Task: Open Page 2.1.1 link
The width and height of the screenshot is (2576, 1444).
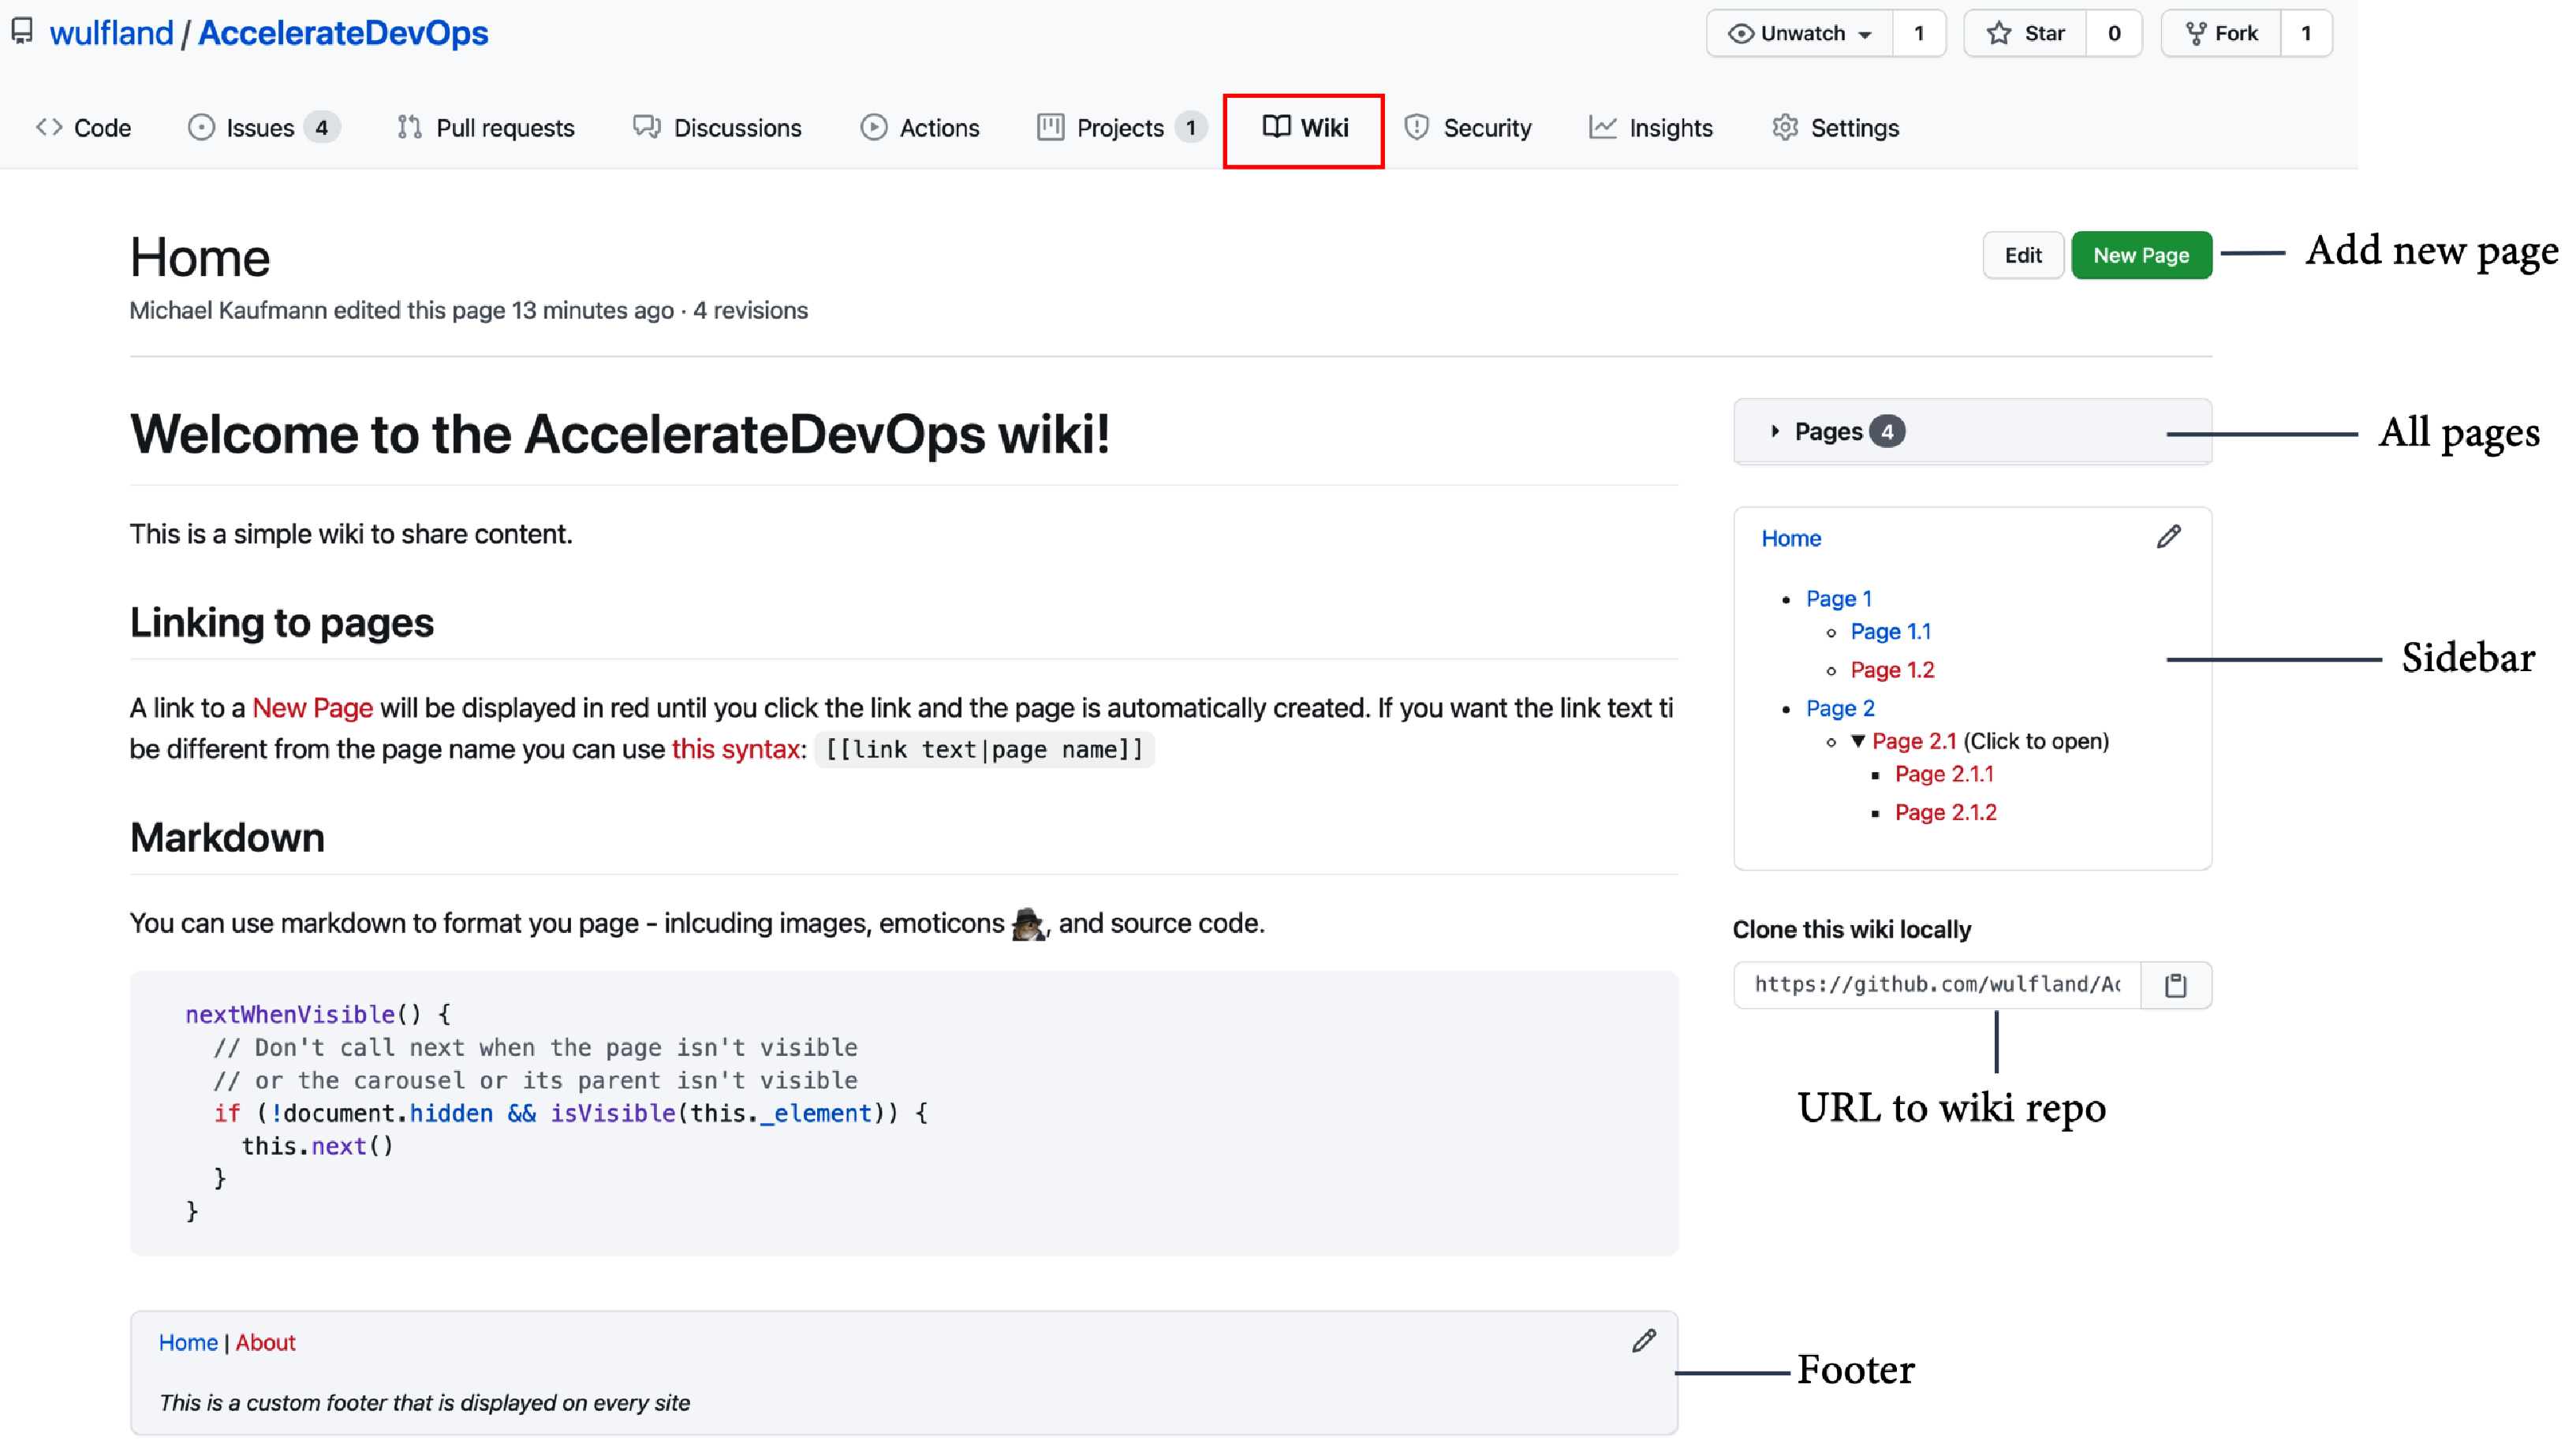Action: (1944, 774)
